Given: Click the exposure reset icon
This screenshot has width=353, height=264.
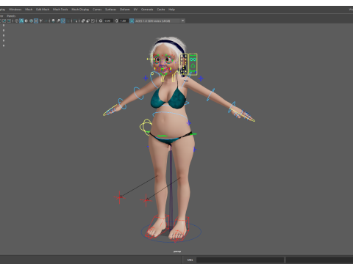Looking at the screenshot, I should (101, 21).
